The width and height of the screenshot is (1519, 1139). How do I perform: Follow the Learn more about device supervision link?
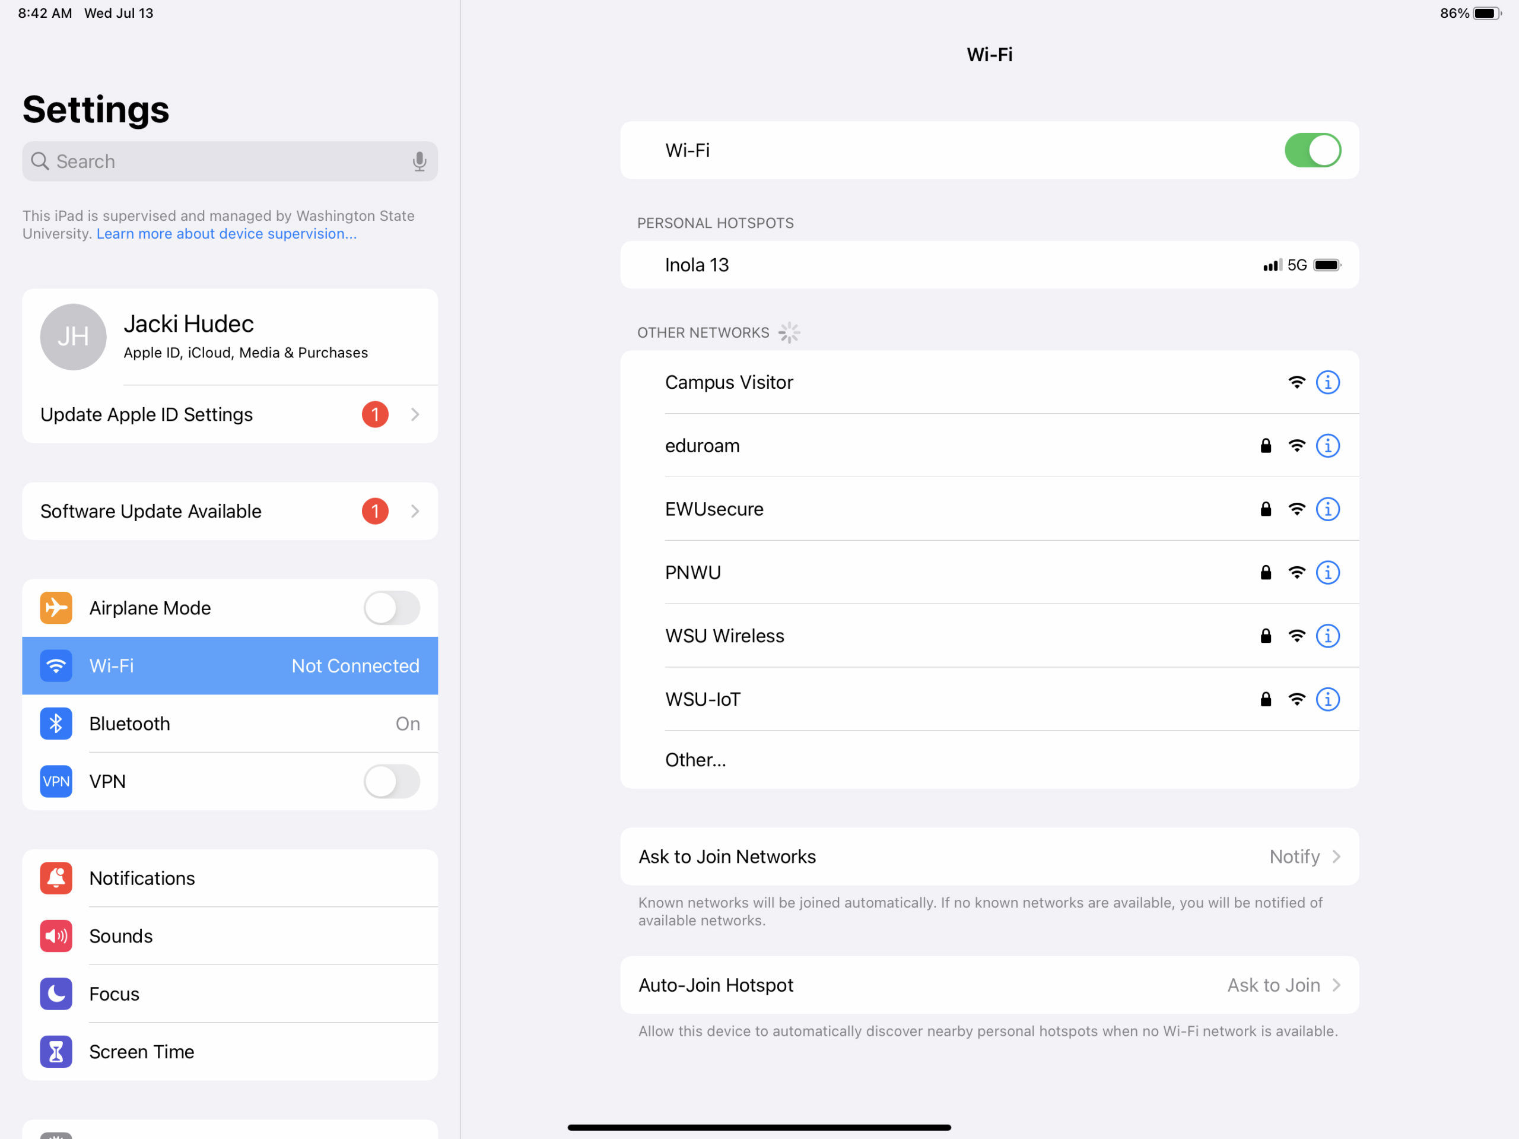[x=227, y=234]
